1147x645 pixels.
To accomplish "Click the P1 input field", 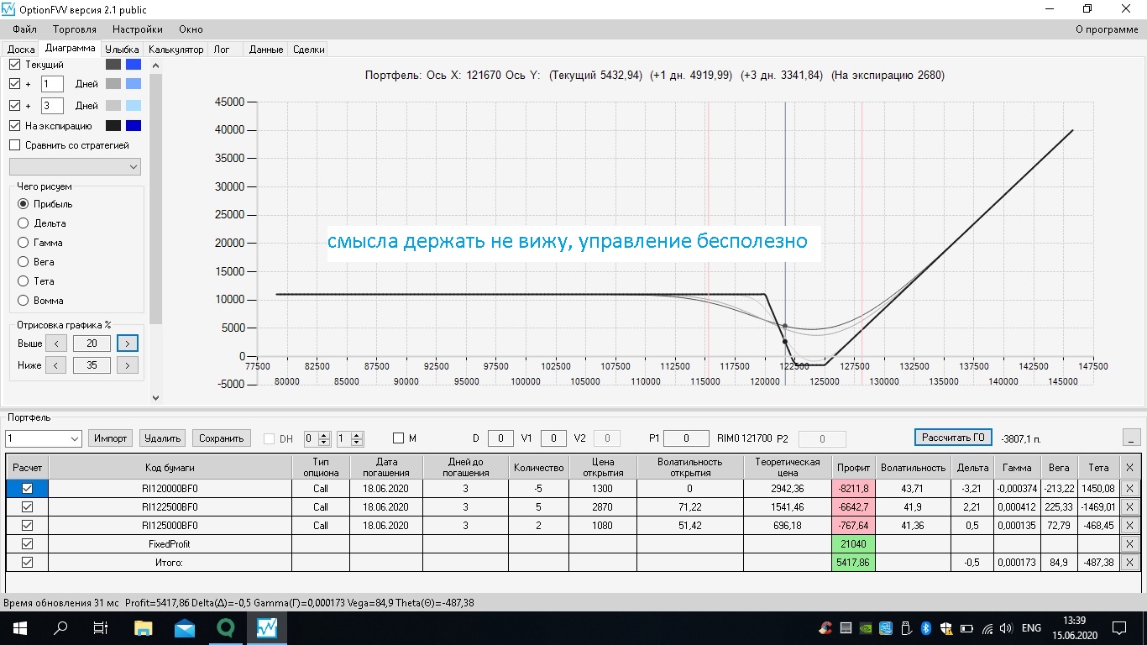I will pyautogui.click(x=687, y=438).
